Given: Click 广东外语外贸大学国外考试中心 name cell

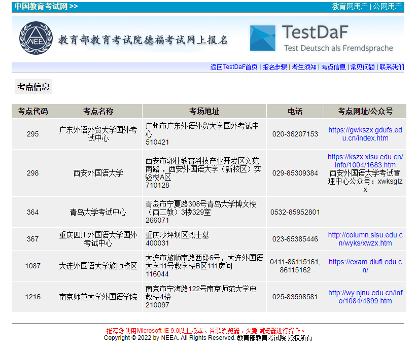Looking at the screenshot, I should tap(98, 134).
